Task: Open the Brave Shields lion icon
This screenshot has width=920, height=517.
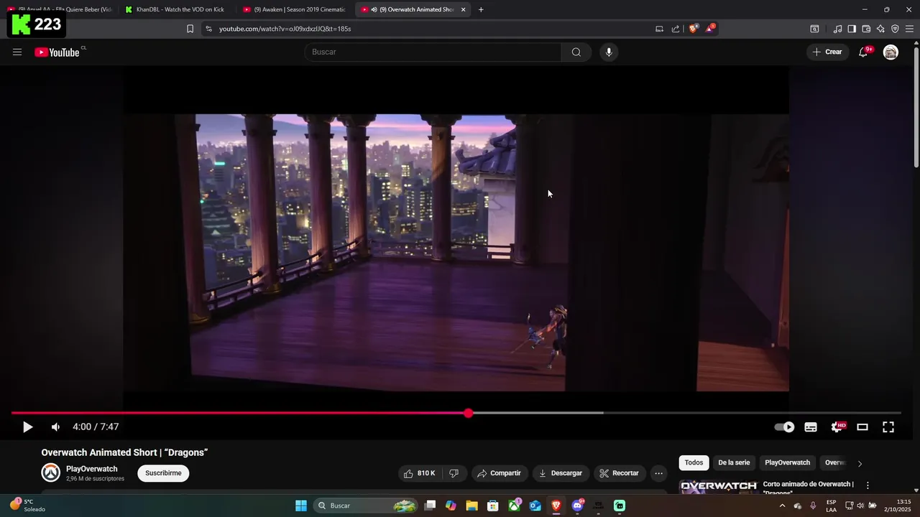Action: pos(694,29)
